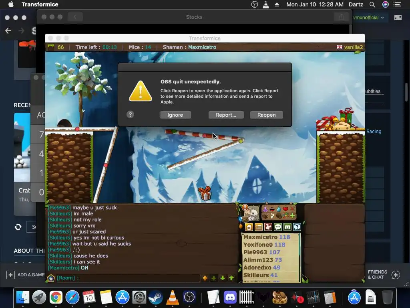The height and width of the screenshot is (308, 410).
Task: Open the Transformice house/home menu icon
Action: coord(249,227)
